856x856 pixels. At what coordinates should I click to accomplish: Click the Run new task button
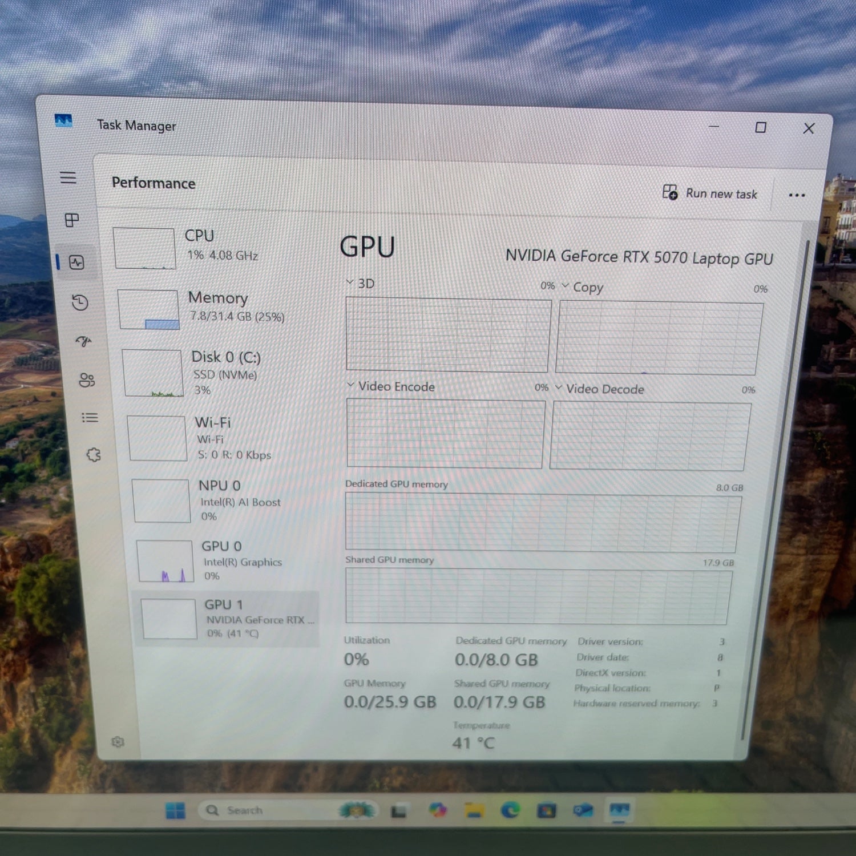710,193
